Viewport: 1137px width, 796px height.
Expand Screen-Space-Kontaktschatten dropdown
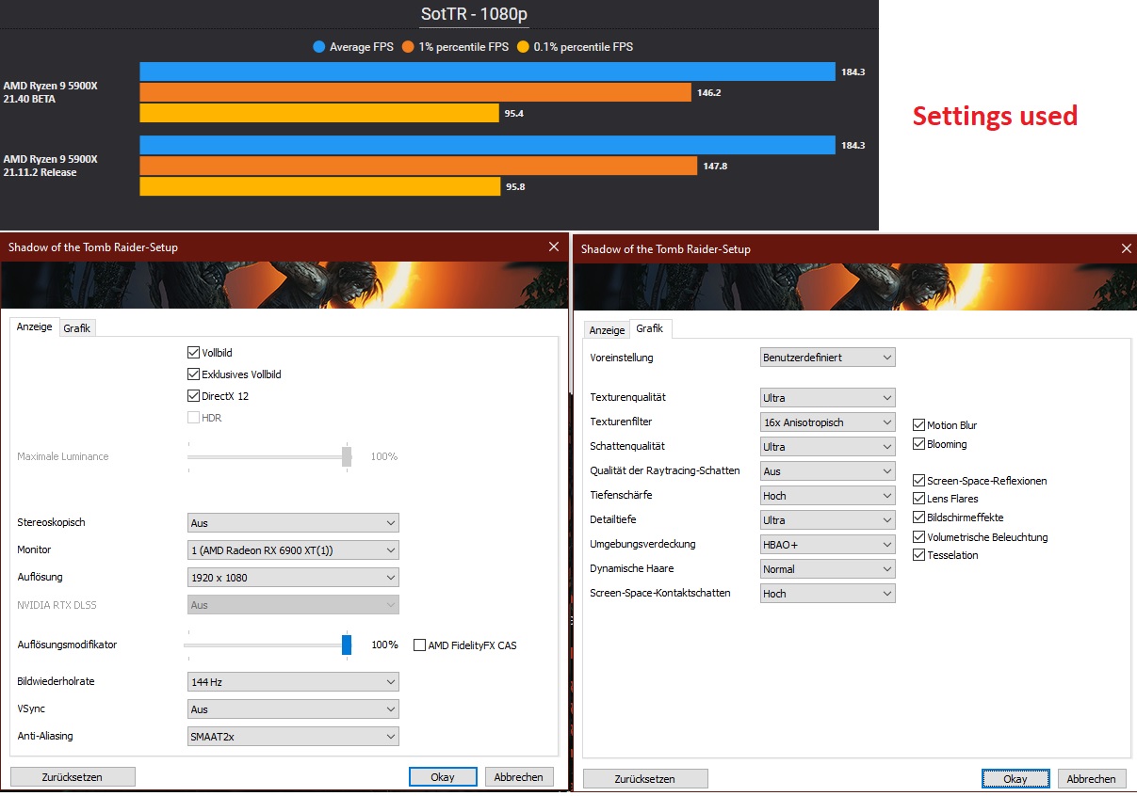click(828, 594)
